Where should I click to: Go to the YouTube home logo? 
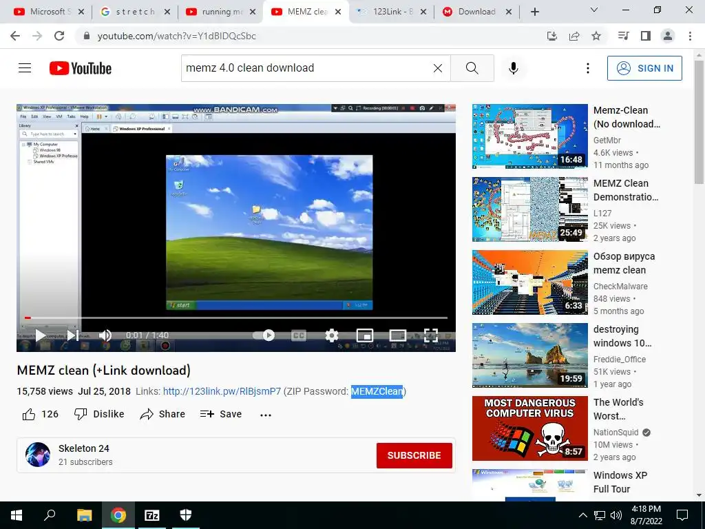click(x=81, y=68)
